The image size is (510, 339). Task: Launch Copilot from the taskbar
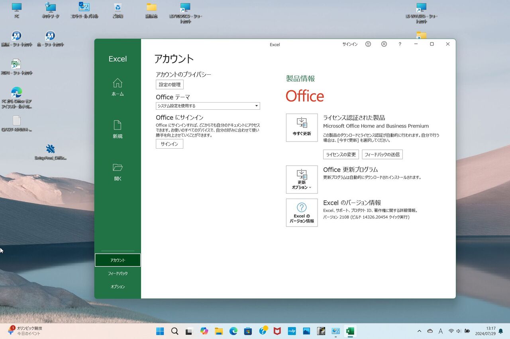point(204,331)
